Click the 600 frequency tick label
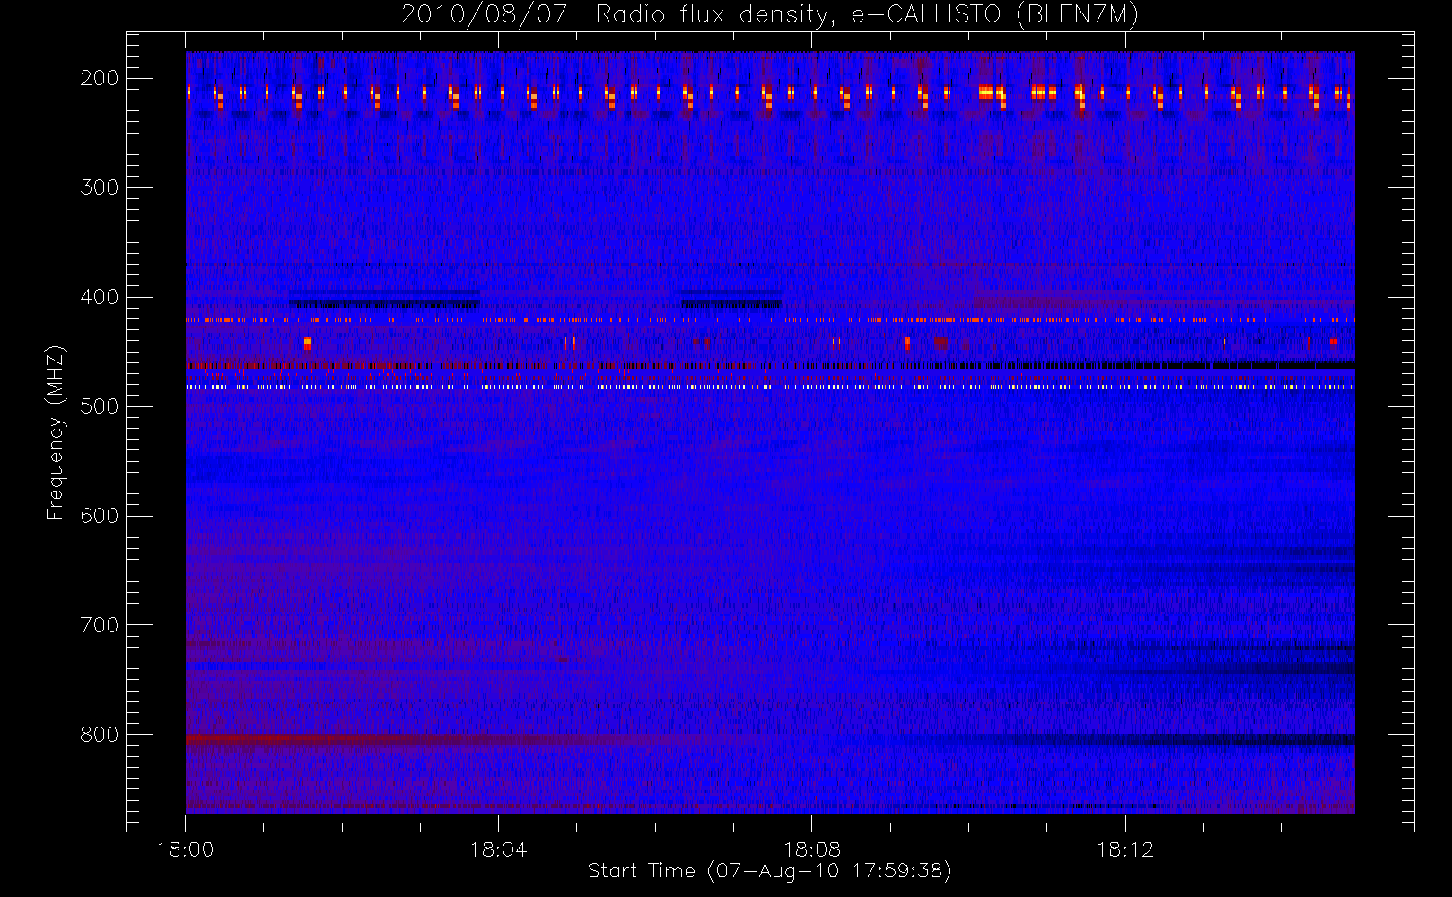1452x897 pixels. 99,516
